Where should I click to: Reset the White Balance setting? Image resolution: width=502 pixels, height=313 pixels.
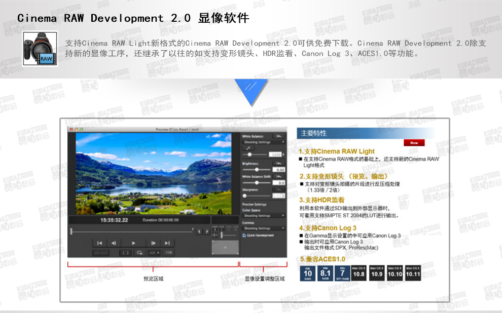(278, 136)
